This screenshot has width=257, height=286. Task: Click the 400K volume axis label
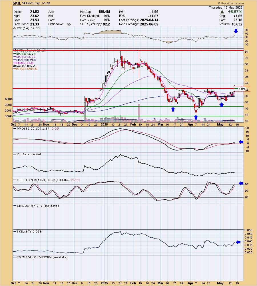tap(9, 99)
